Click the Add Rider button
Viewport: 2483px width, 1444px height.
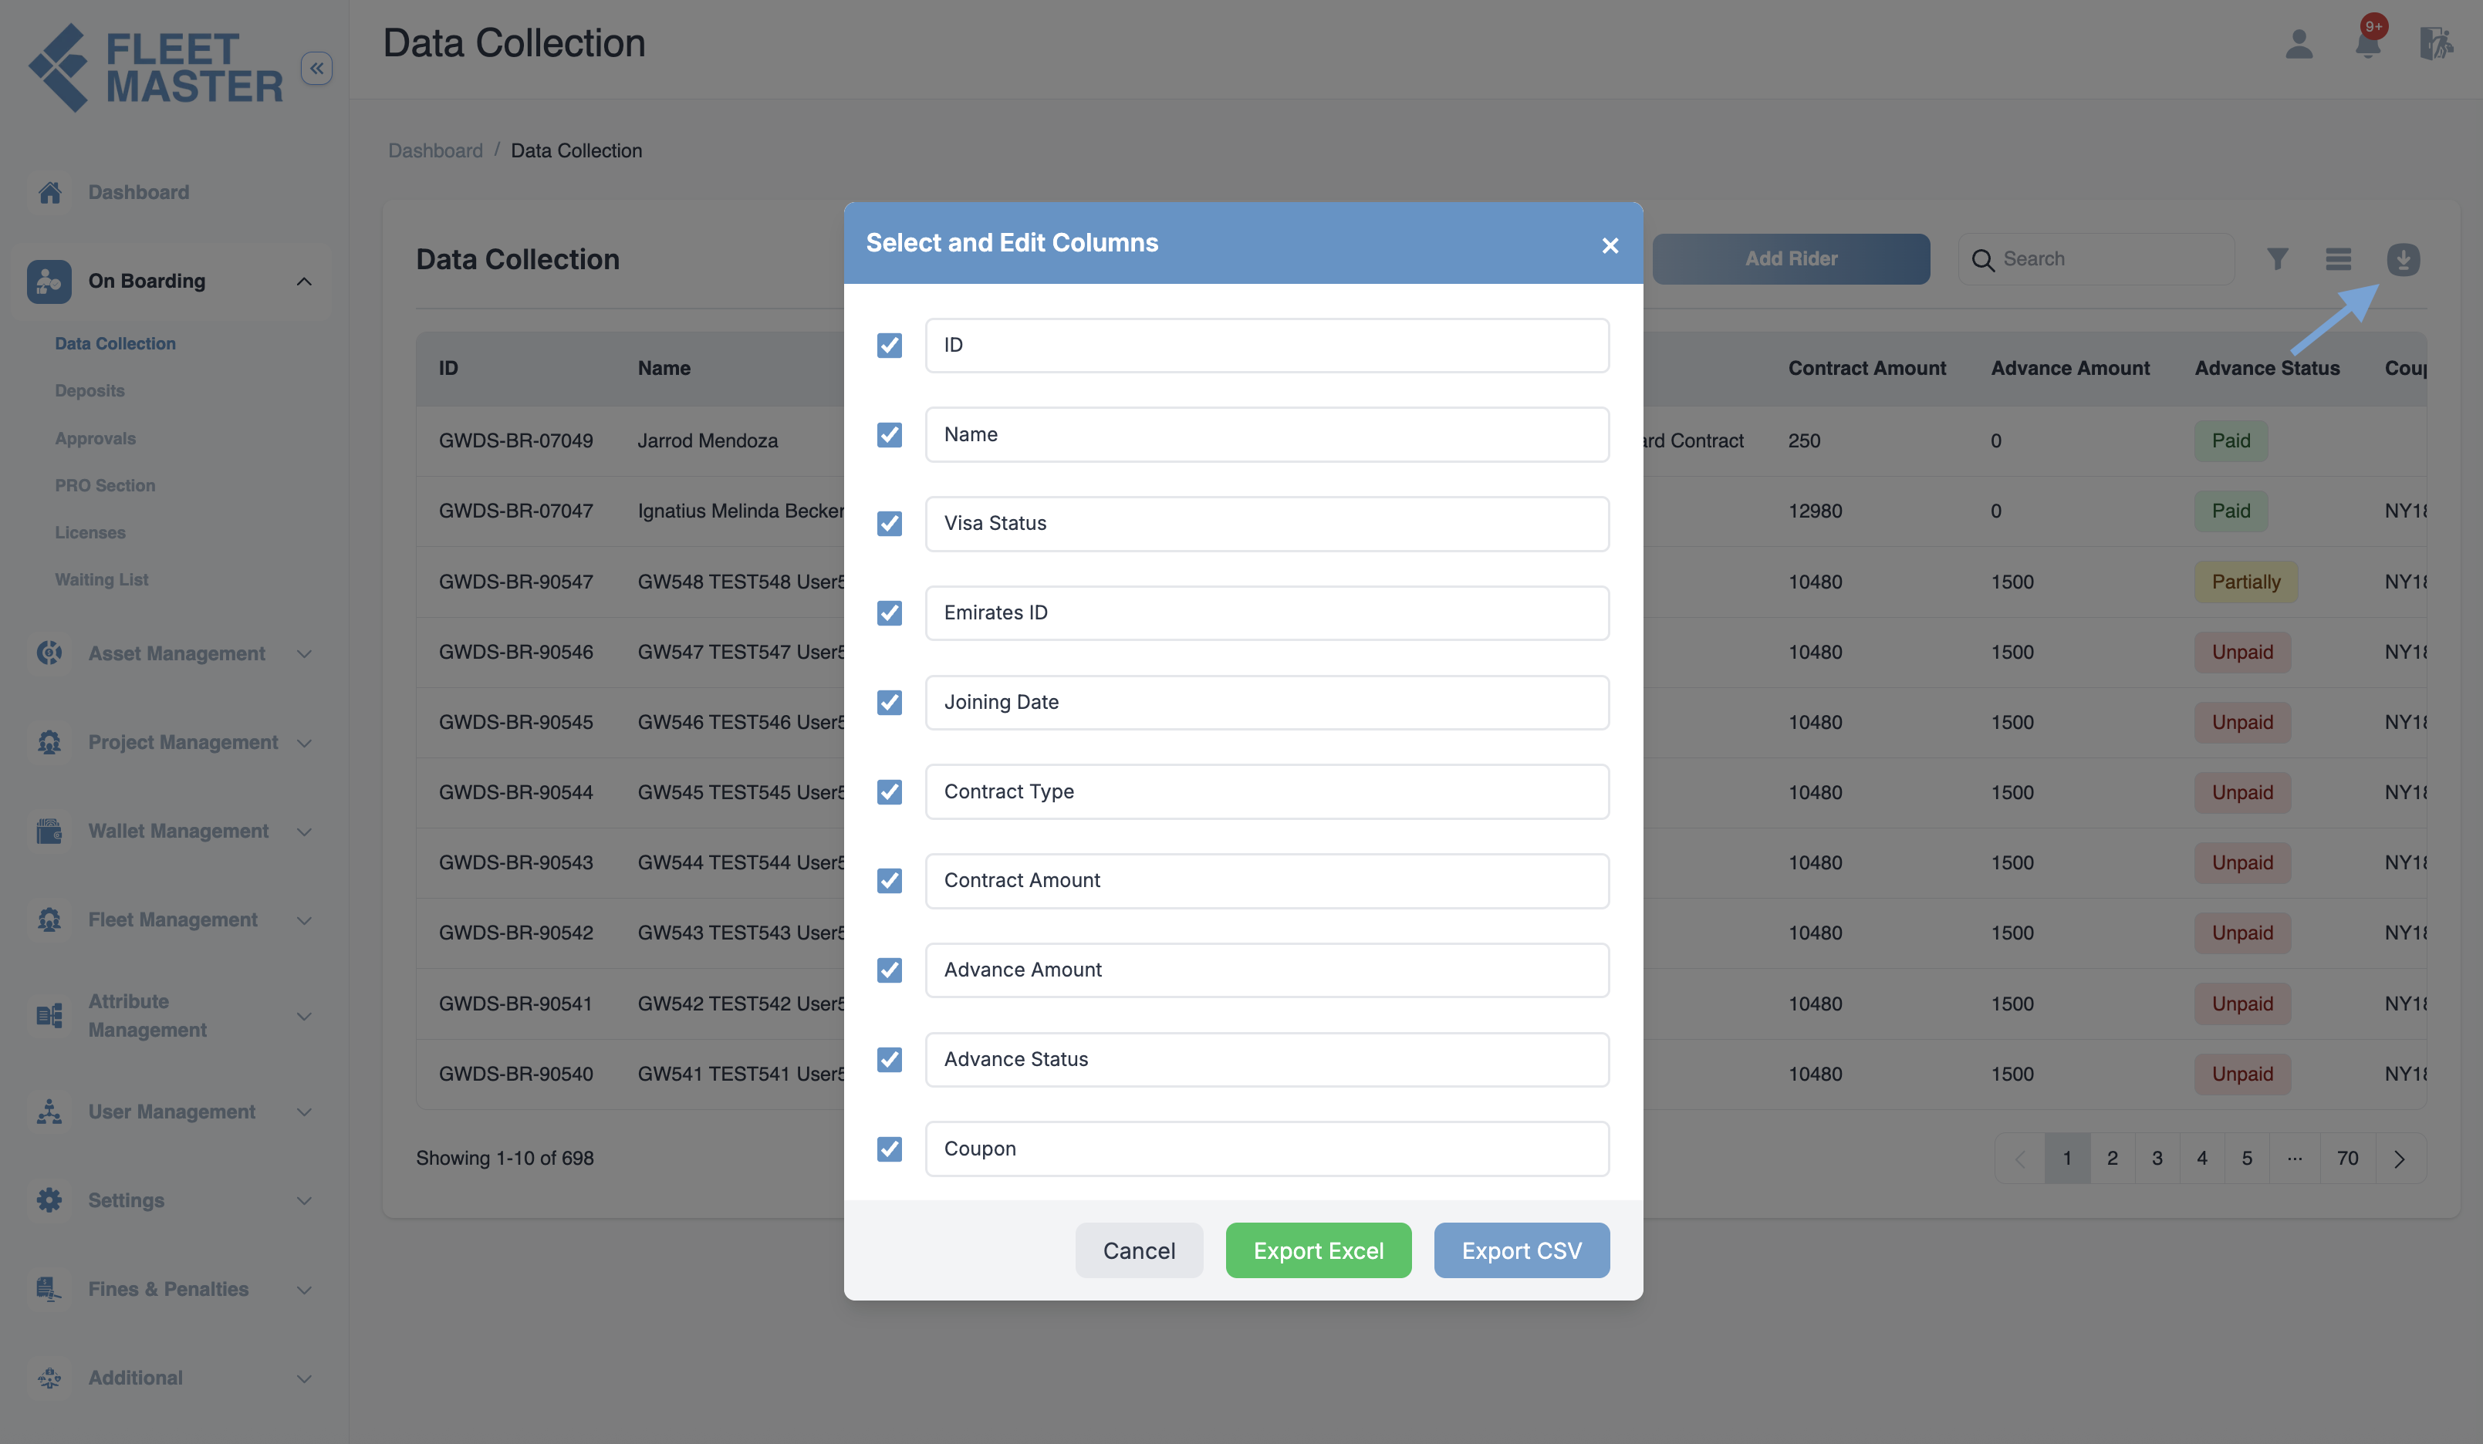pos(1790,259)
